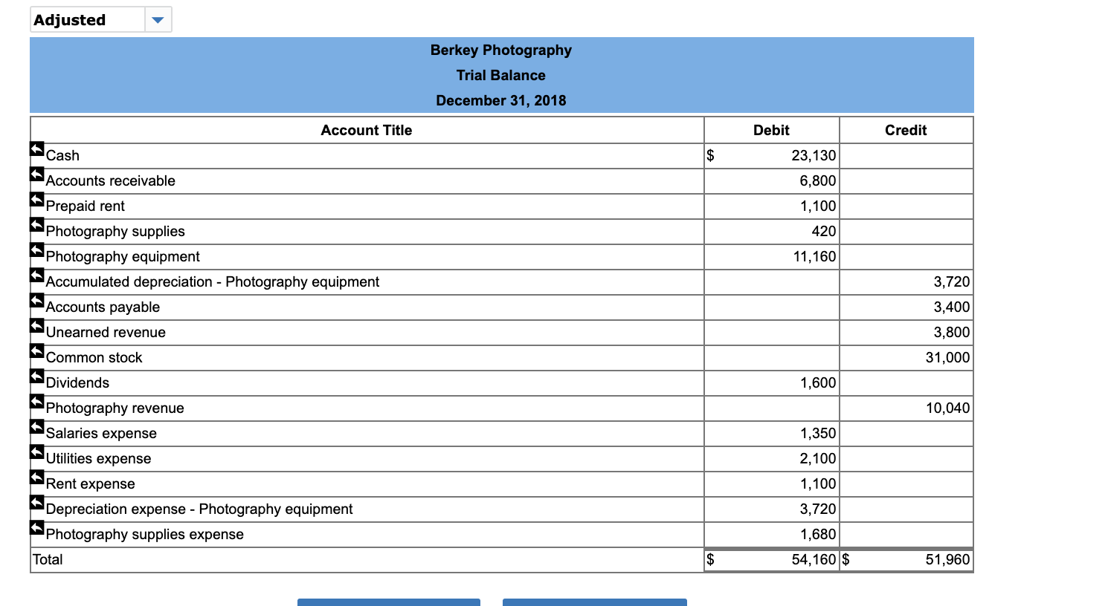Select the Photography supplies ledger arrow icon

[37, 225]
